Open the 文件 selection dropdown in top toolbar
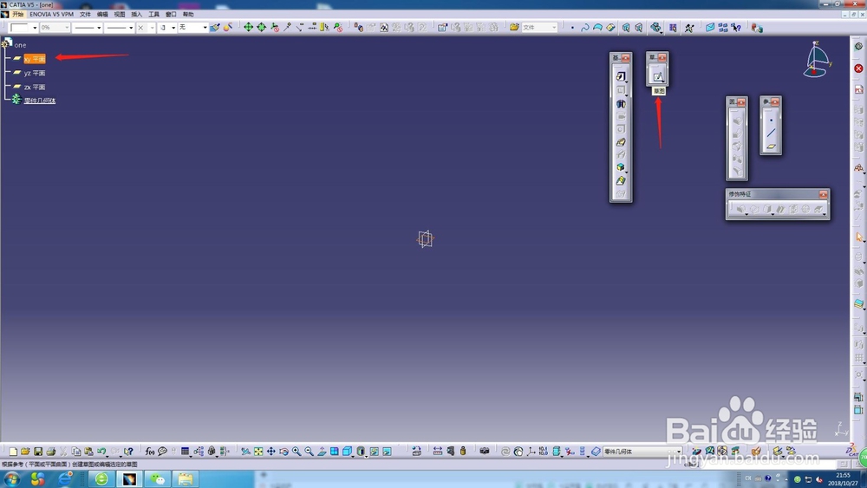This screenshot has width=867, height=488. (x=539, y=28)
